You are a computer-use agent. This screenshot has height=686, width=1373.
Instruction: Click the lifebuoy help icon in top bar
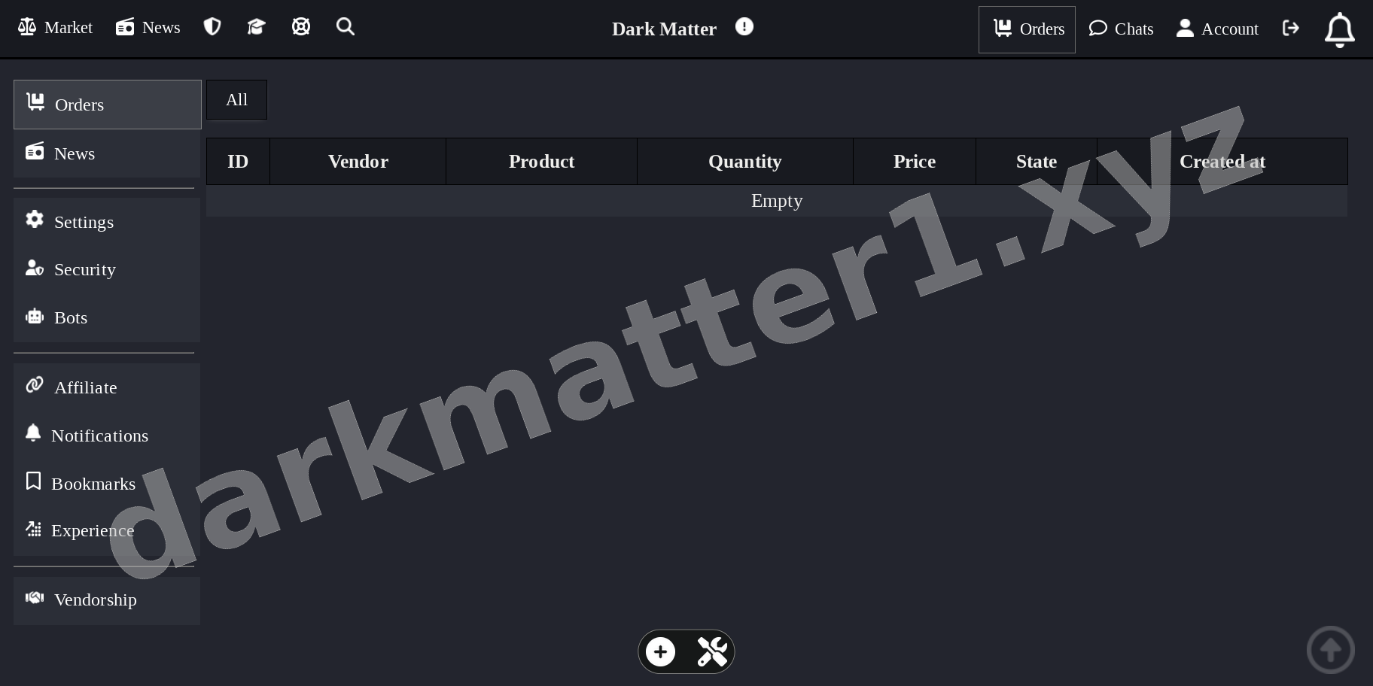pos(300,26)
